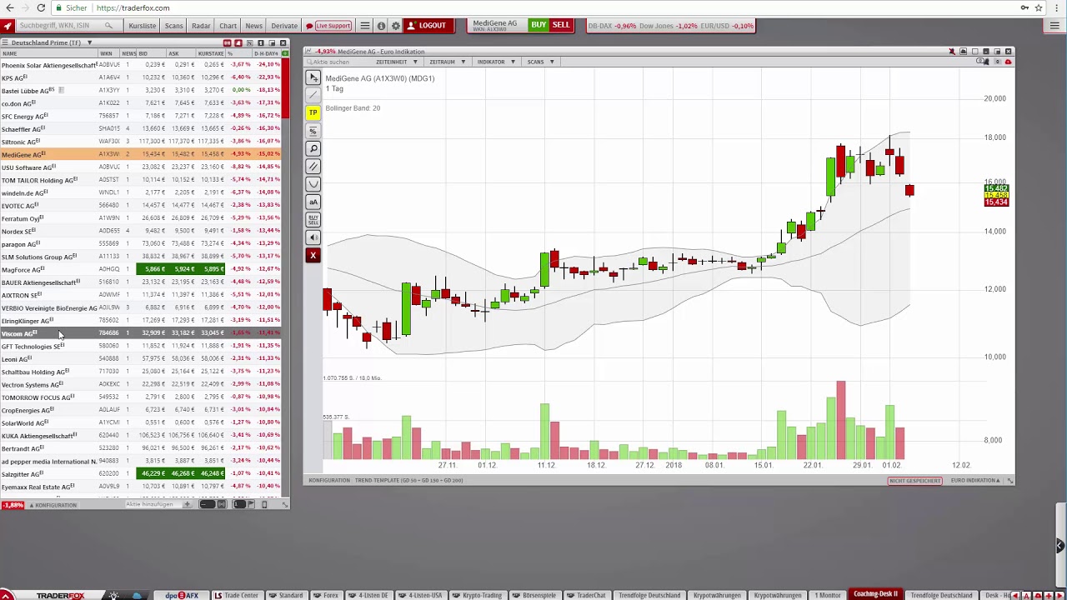Viewport: 1067px width, 600px height.
Task: Click the red SELL button
Action: pyautogui.click(x=561, y=25)
